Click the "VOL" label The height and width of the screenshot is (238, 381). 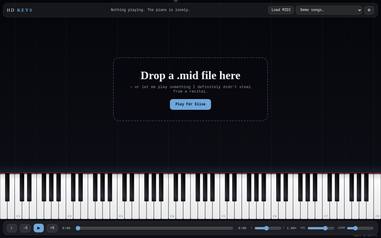pyautogui.click(x=303, y=228)
